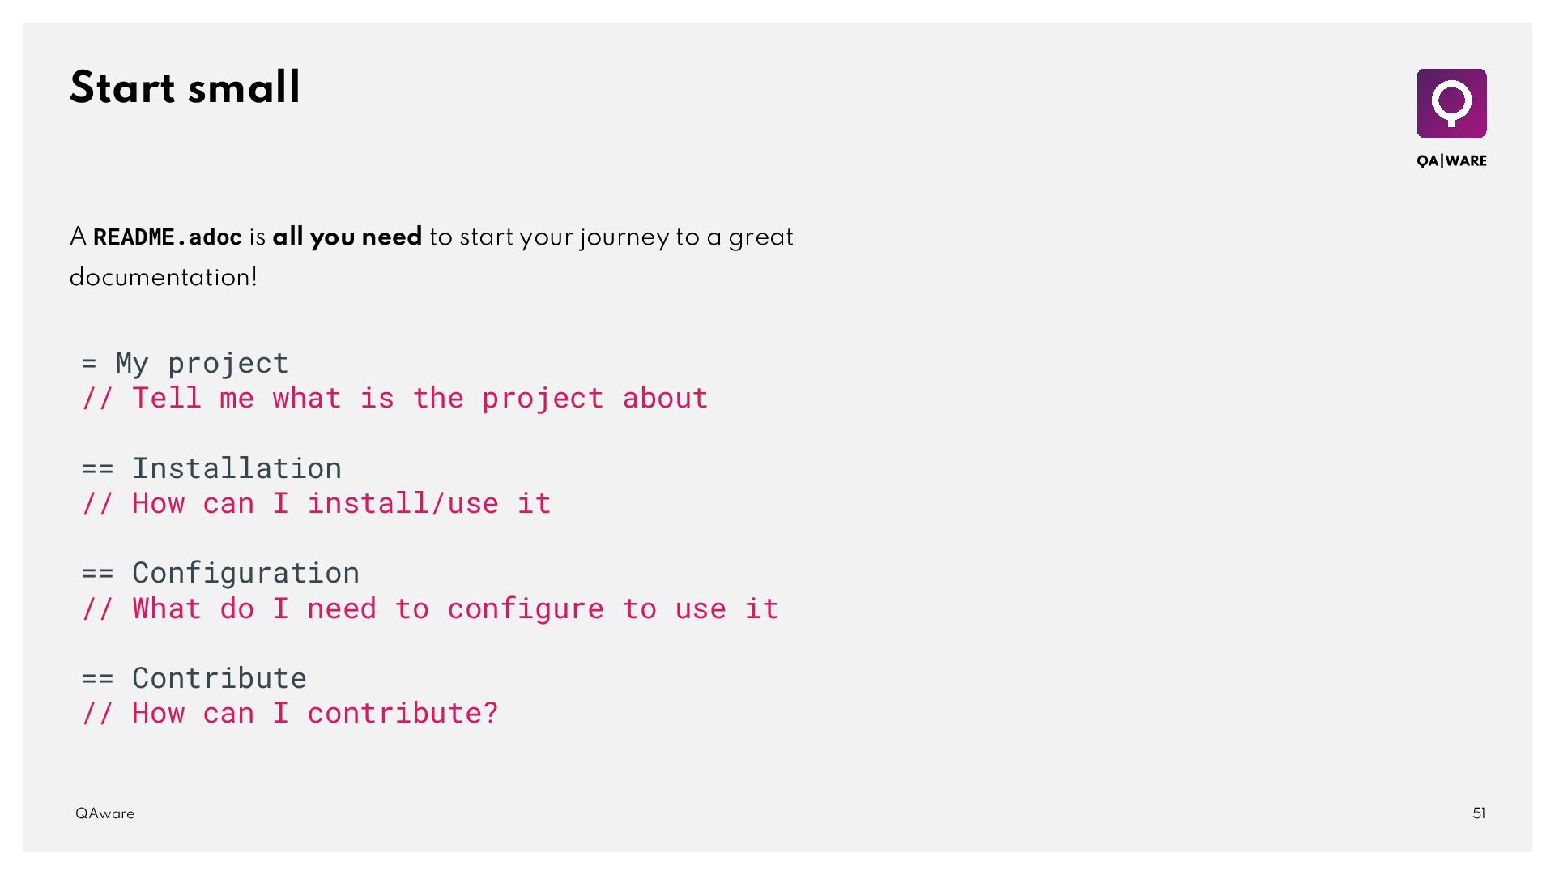Click the '= My project' heading line

(x=185, y=363)
